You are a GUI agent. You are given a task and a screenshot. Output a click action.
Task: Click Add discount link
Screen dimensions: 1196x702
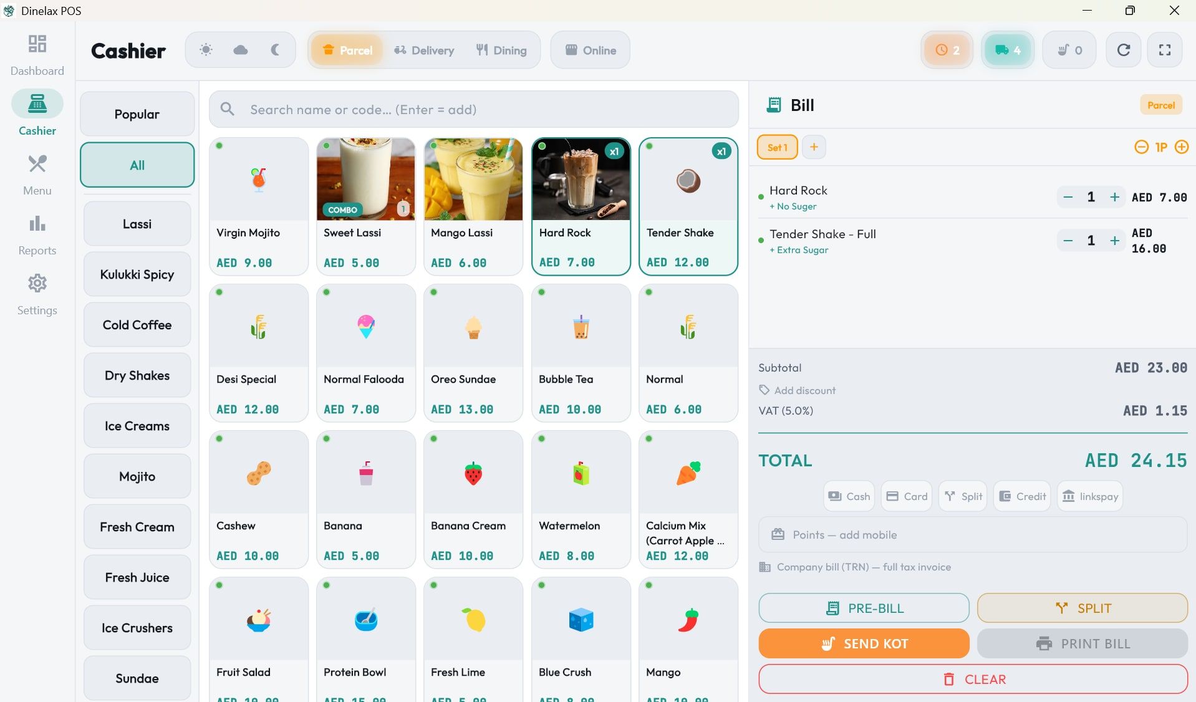click(798, 390)
